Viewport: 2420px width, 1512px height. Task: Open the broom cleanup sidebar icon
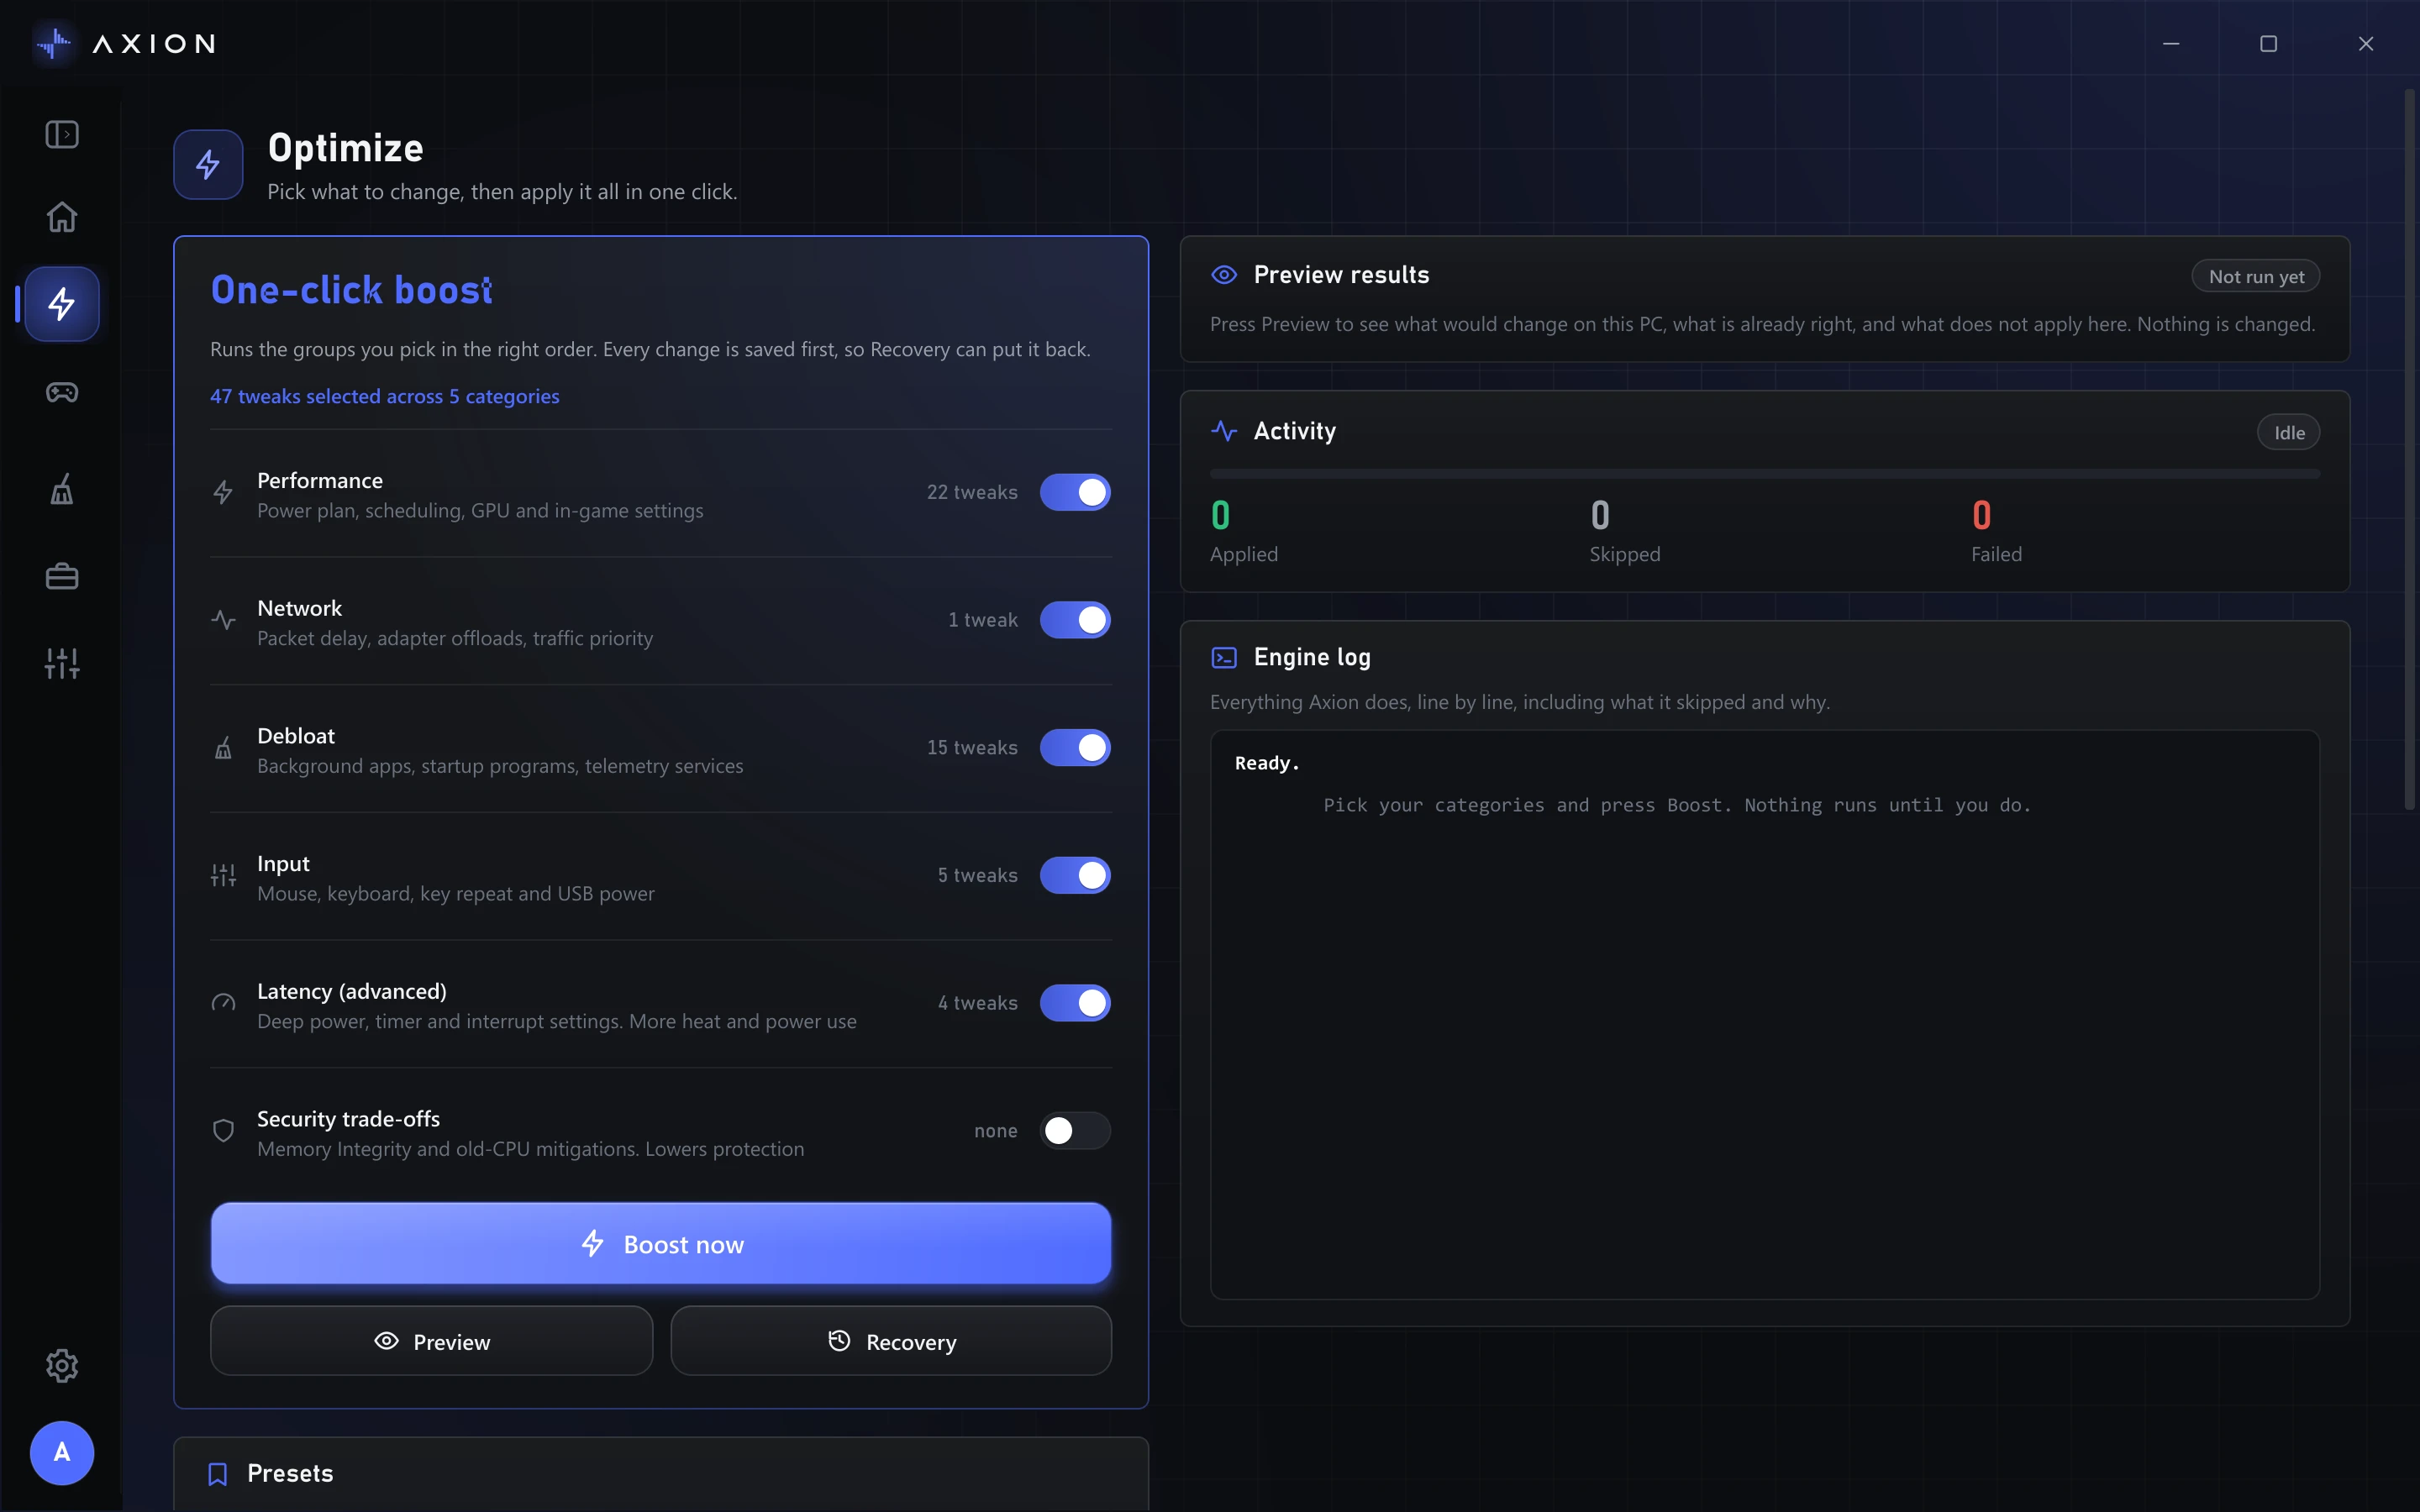click(62, 489)
